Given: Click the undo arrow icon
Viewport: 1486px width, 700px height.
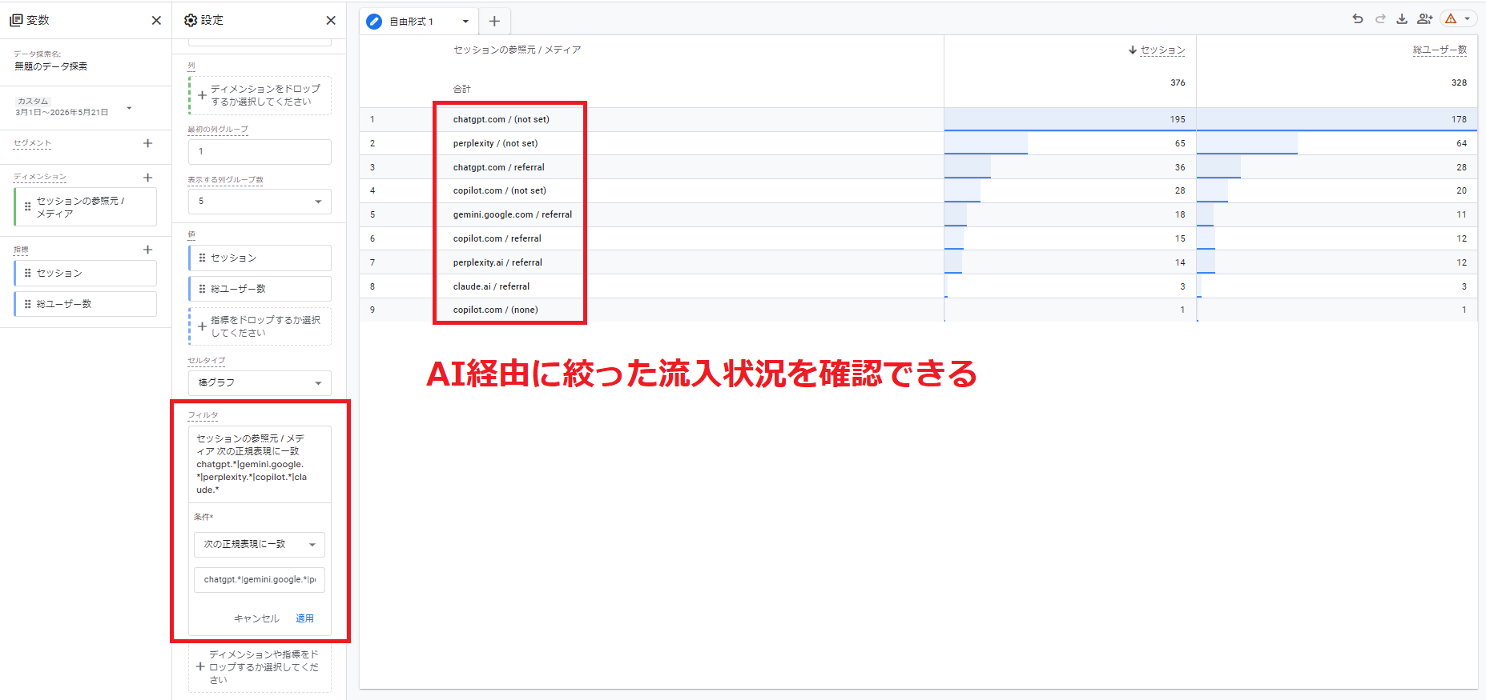Looking at the screenshot, I should (x=1358, y=18).
